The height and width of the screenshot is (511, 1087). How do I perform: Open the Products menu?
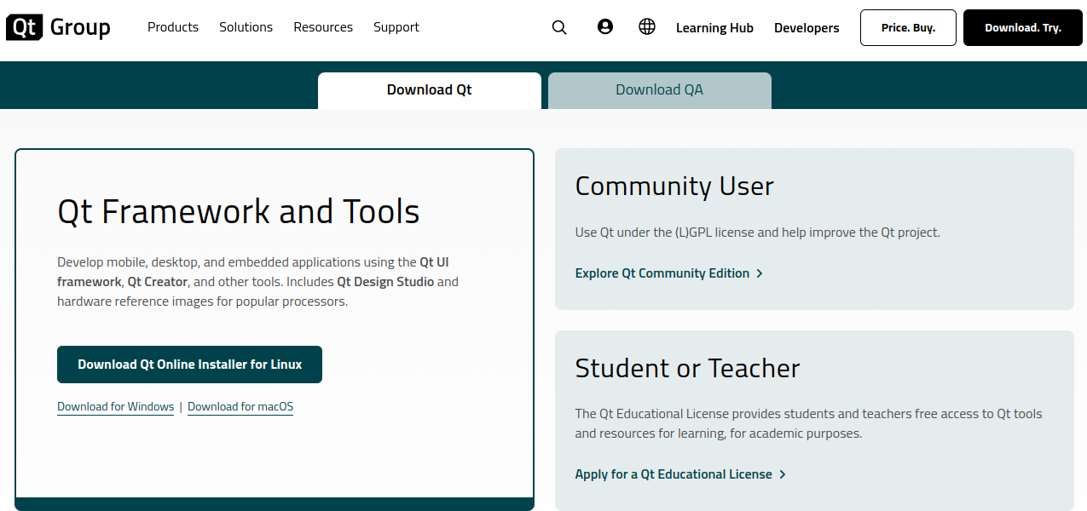[x=173, y=27]
